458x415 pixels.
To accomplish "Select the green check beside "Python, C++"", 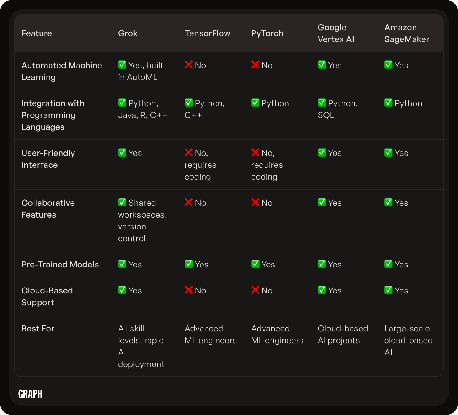I will (x=189, y=103).
